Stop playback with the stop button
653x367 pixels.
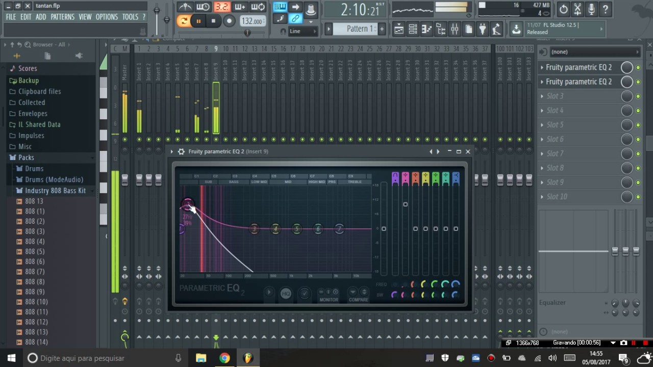213,21
